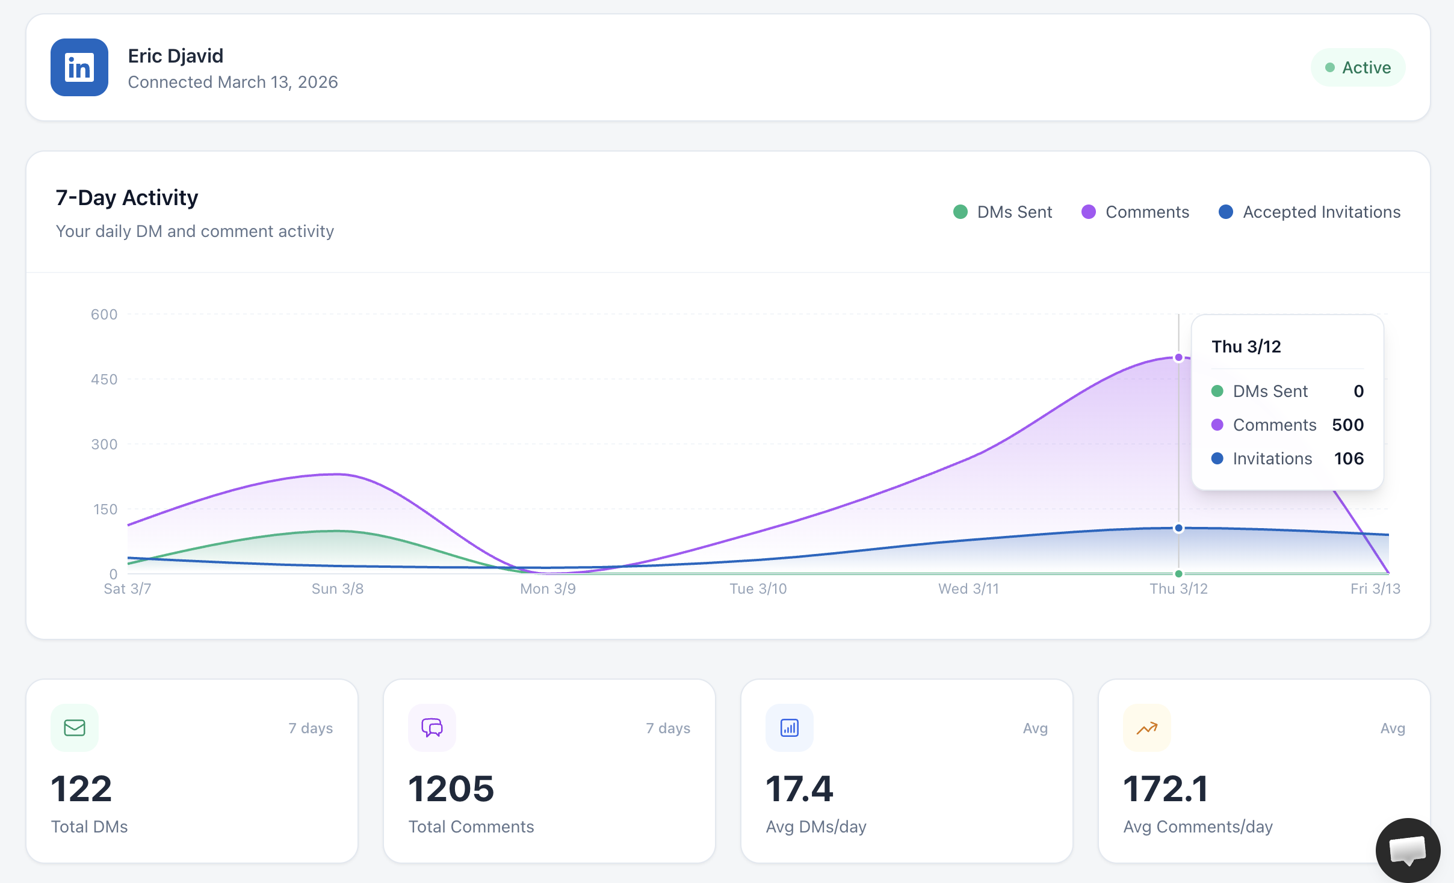Toggle Comments series in chart legend
Image resolution: width=1454 pixels, height=883 pixels.
(x=1135, y=212)
